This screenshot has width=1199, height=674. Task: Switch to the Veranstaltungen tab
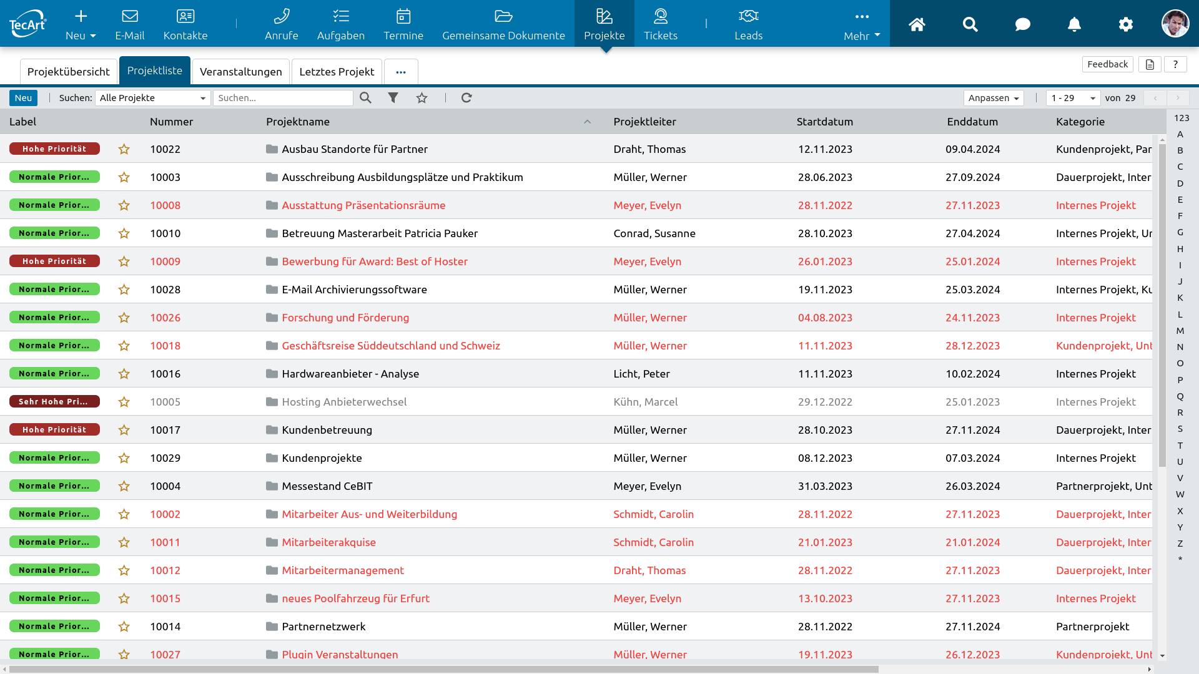click(x=240, y=72)
